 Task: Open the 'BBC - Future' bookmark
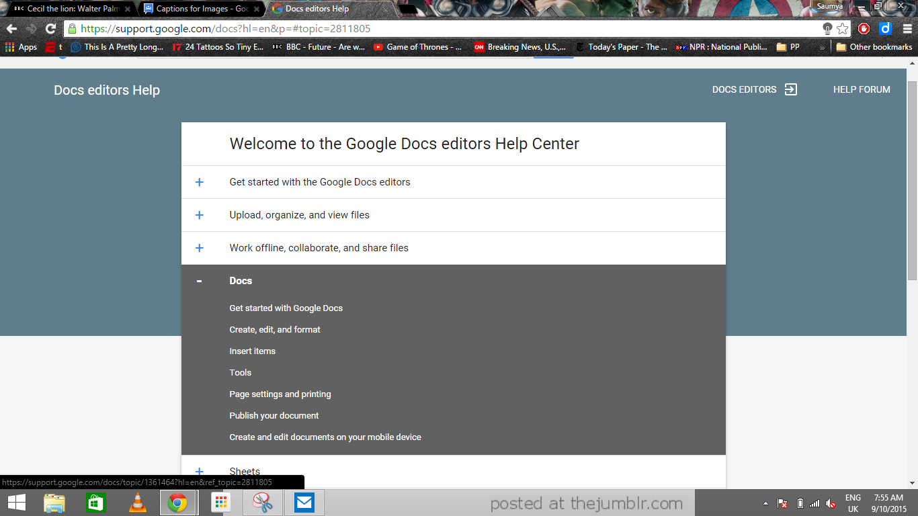point(319,47)
